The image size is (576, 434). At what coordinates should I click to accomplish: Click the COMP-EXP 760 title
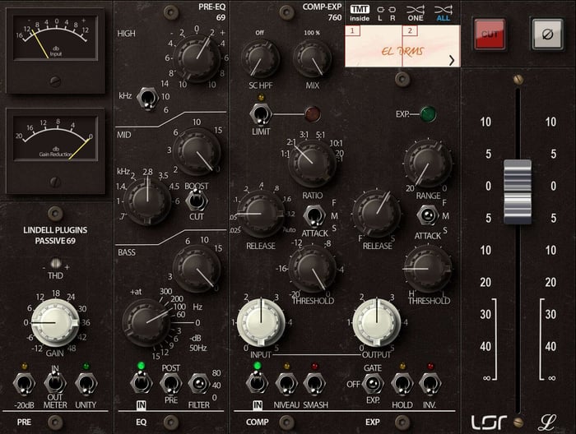point(323,12)
